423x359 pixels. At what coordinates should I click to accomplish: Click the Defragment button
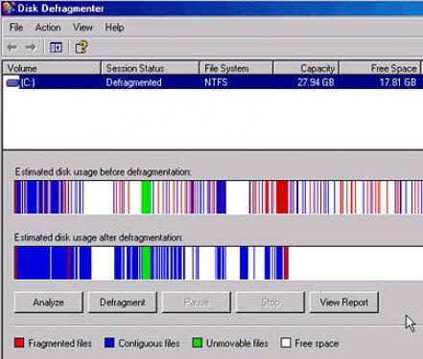pos(123,302)
